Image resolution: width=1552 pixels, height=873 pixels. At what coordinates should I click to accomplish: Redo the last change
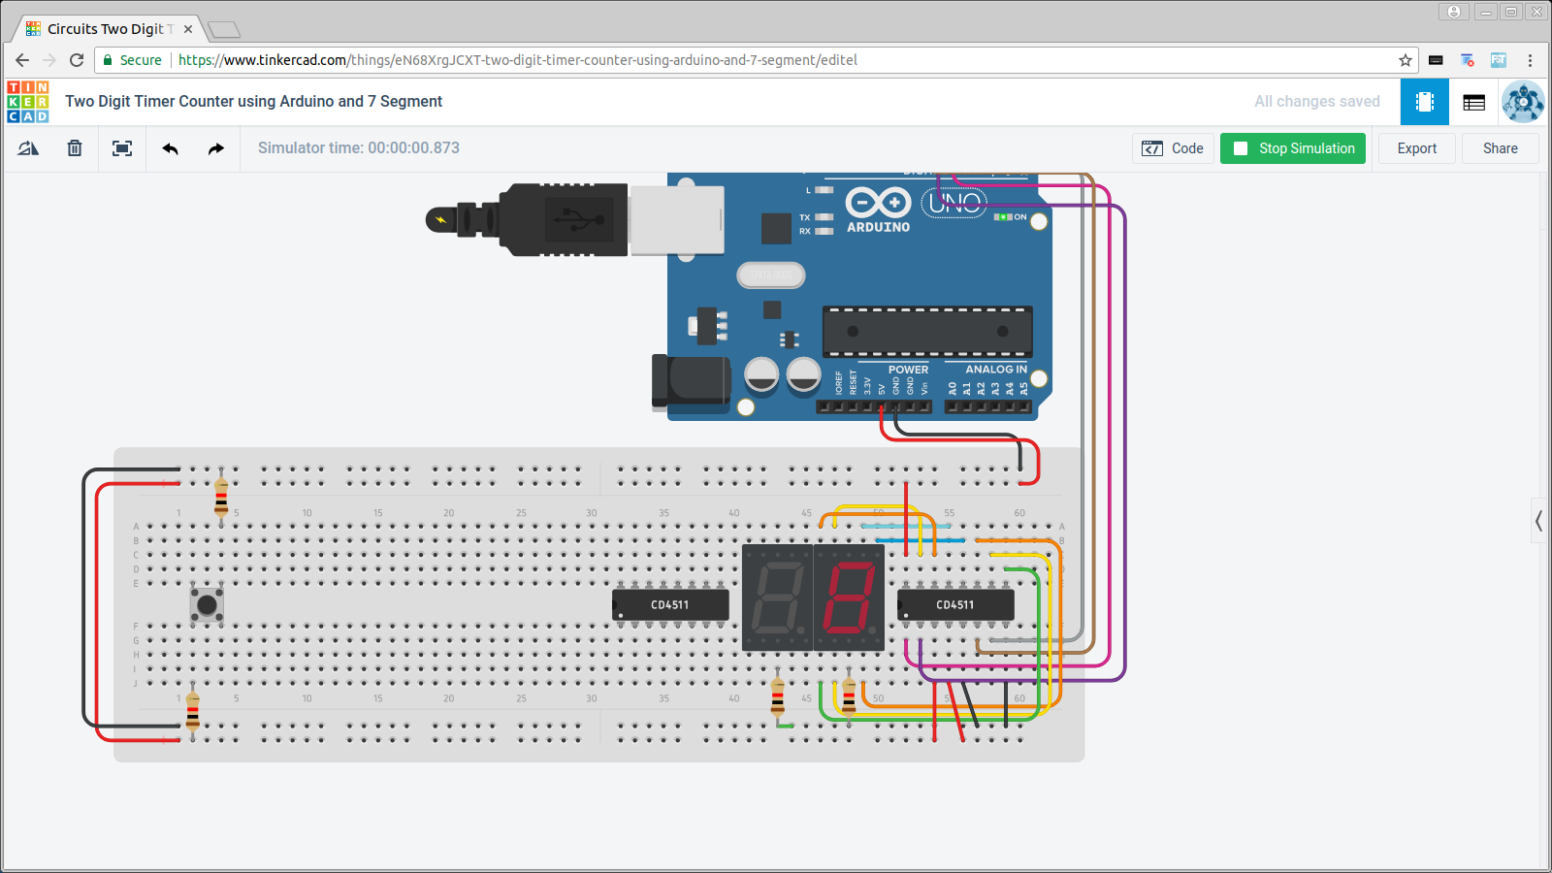click(x=213, y=147)
